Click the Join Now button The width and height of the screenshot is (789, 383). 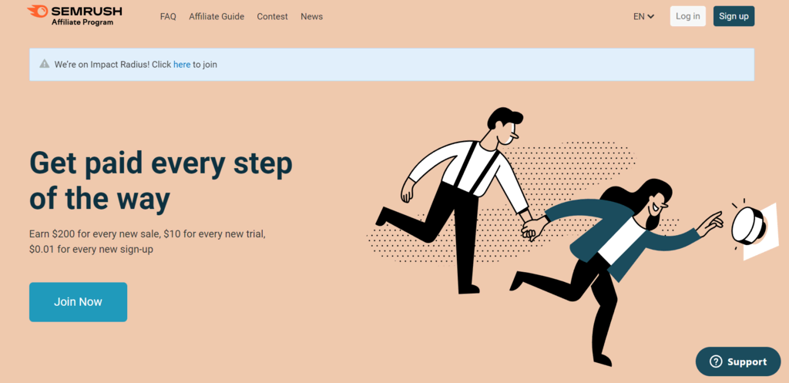(x=78, y=302)
